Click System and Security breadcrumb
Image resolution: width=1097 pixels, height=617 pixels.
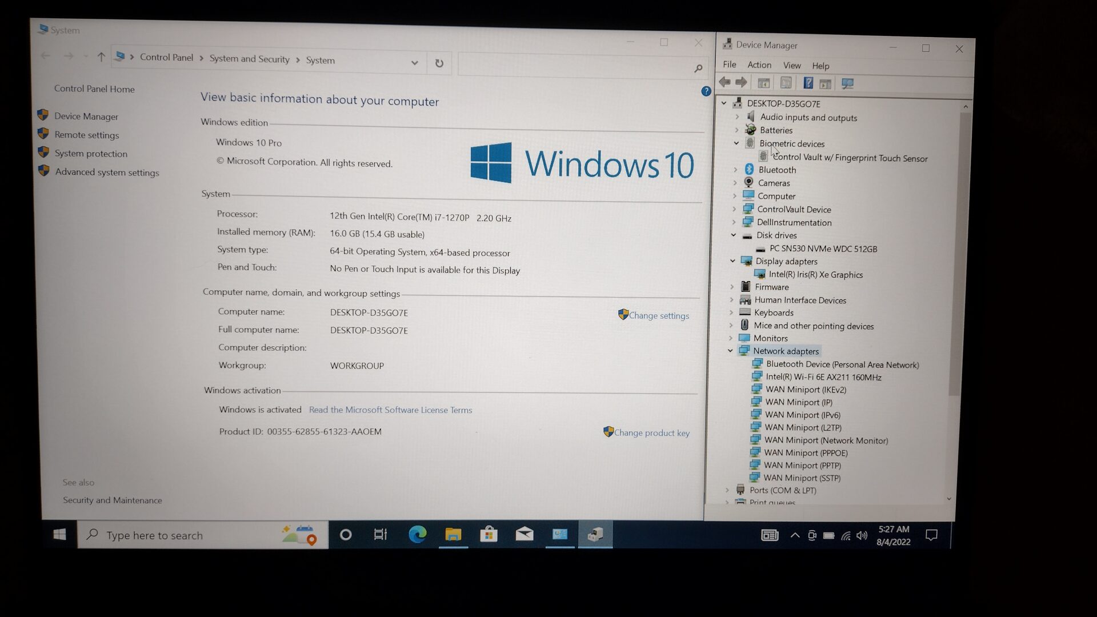click(249, 59)
